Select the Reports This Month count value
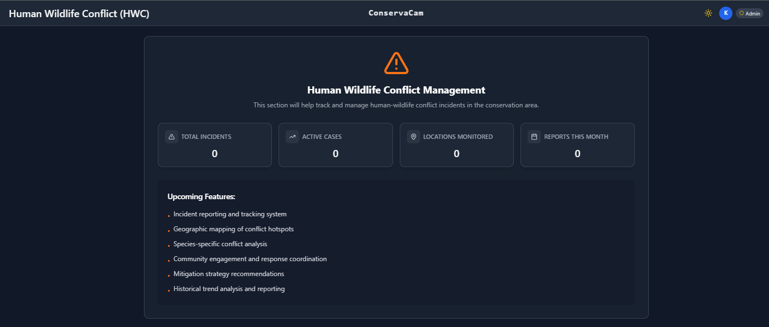The height and width of the screenshot is (327, 769). point(577,154)
